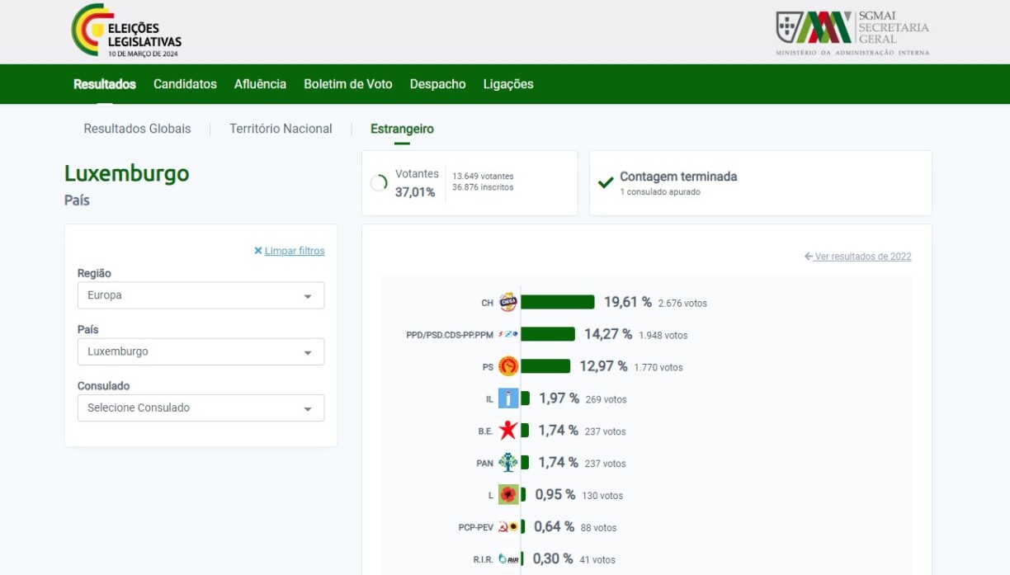
Task: Click the PAN tree logo
Action: tap(508, 463)
